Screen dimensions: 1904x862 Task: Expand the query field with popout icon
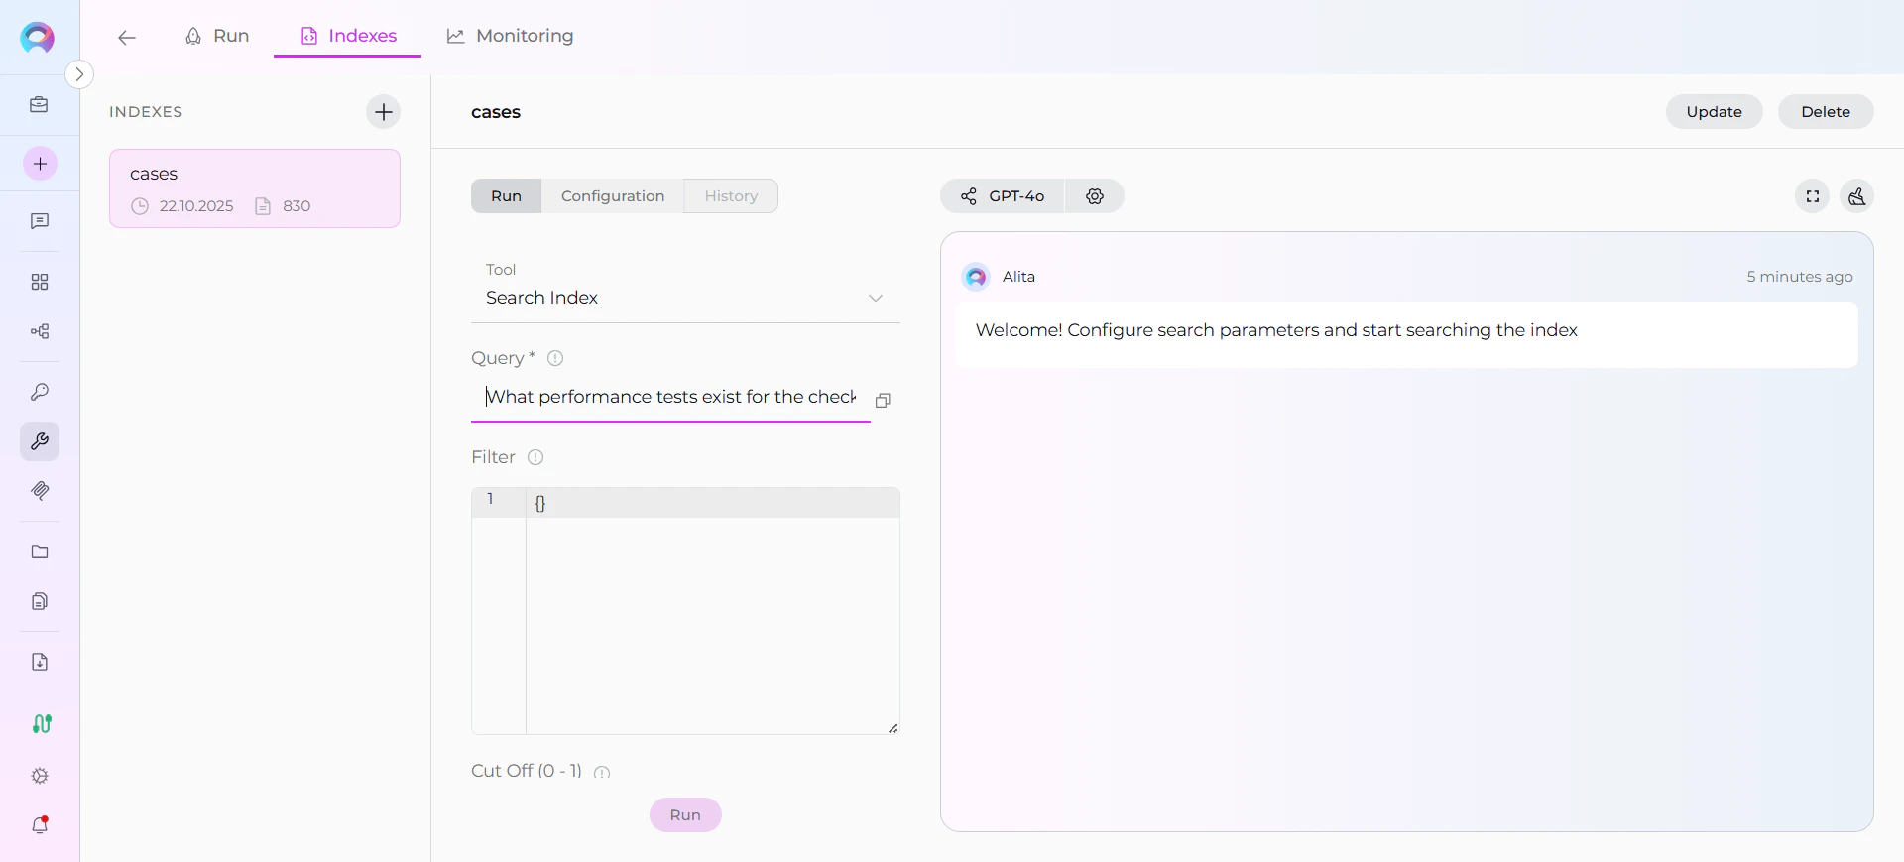[883, 400]
